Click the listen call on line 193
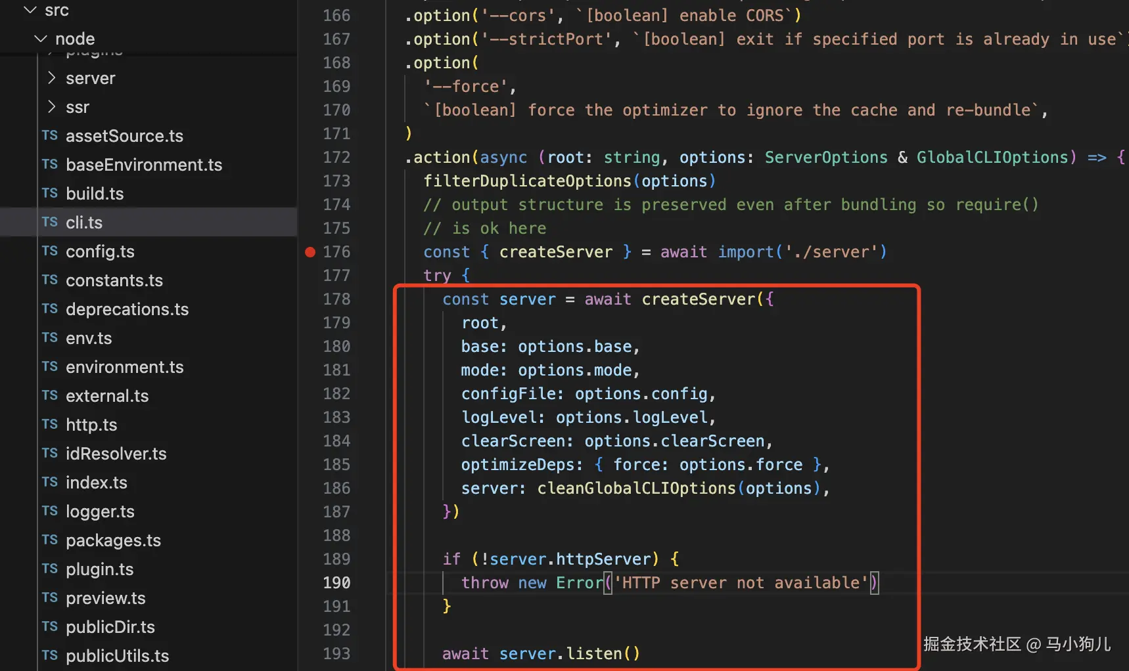The height and width of the screenshot is (671, 1129). 593,653
